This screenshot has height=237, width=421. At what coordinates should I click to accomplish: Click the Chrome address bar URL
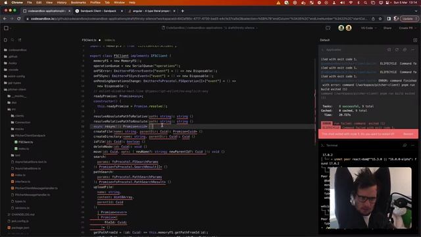coord(199,19)
